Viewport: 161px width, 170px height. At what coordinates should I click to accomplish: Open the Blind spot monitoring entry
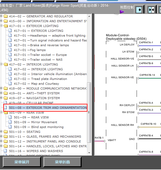(39, 127)
